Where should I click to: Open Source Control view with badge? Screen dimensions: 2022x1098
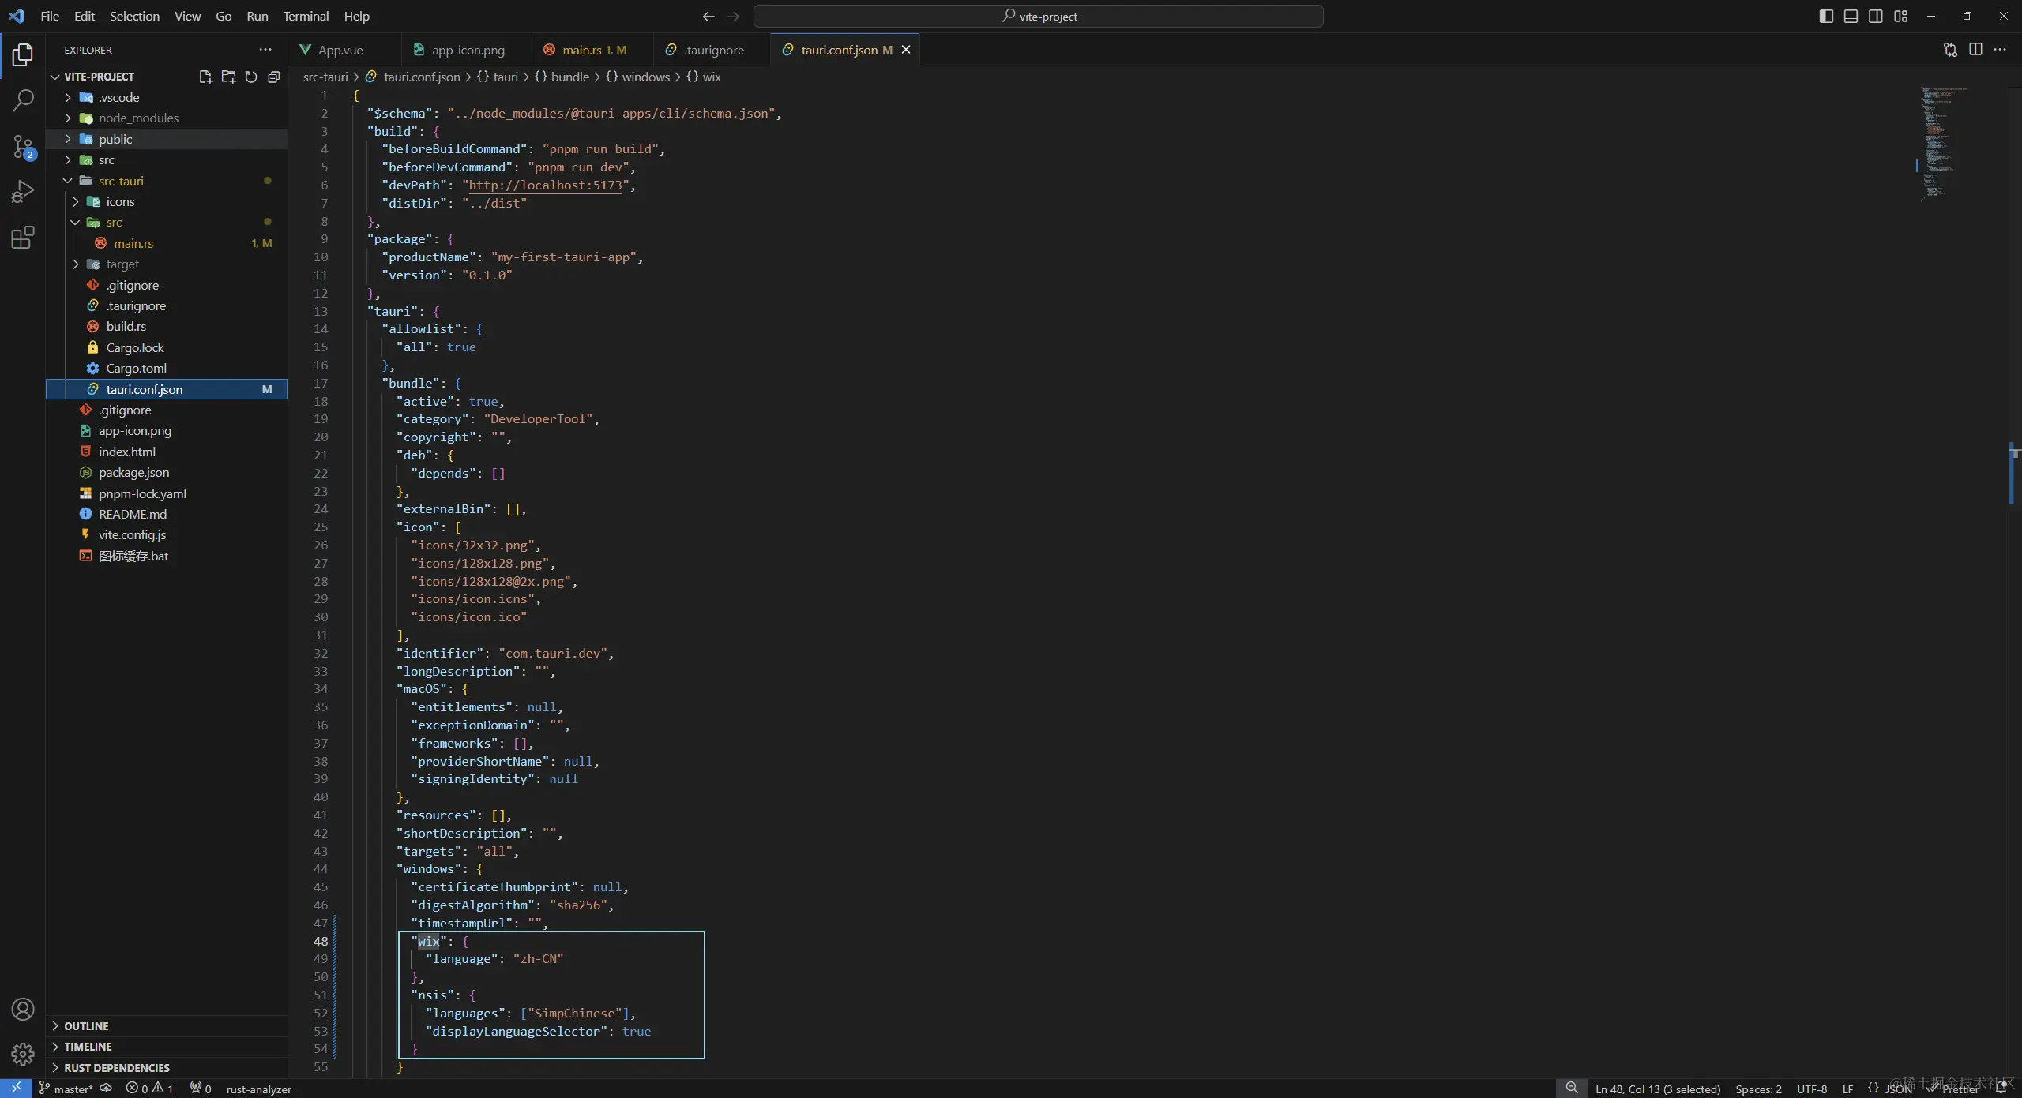click(23, 146)
